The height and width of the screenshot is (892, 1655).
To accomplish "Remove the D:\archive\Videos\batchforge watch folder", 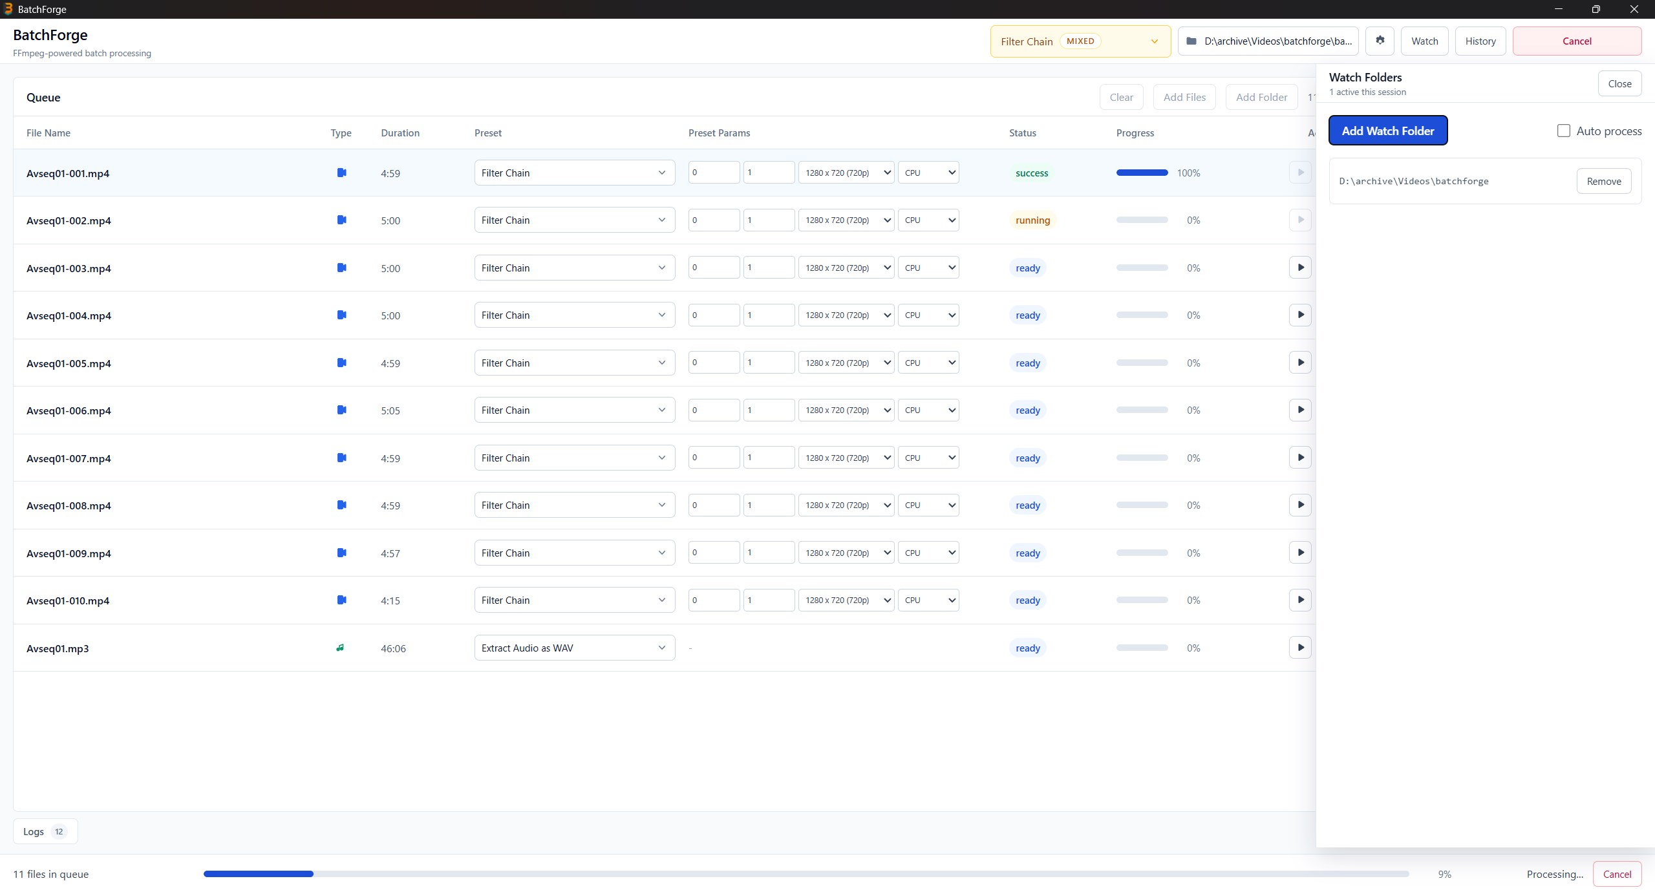I will 1604,181.
